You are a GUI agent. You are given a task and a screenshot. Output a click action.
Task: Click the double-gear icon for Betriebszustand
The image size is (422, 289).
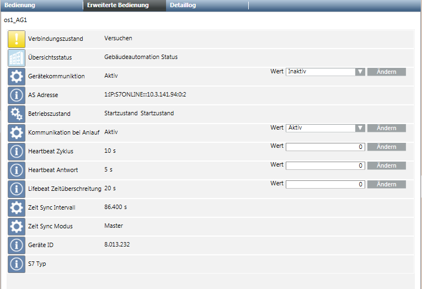click(17, 114)
